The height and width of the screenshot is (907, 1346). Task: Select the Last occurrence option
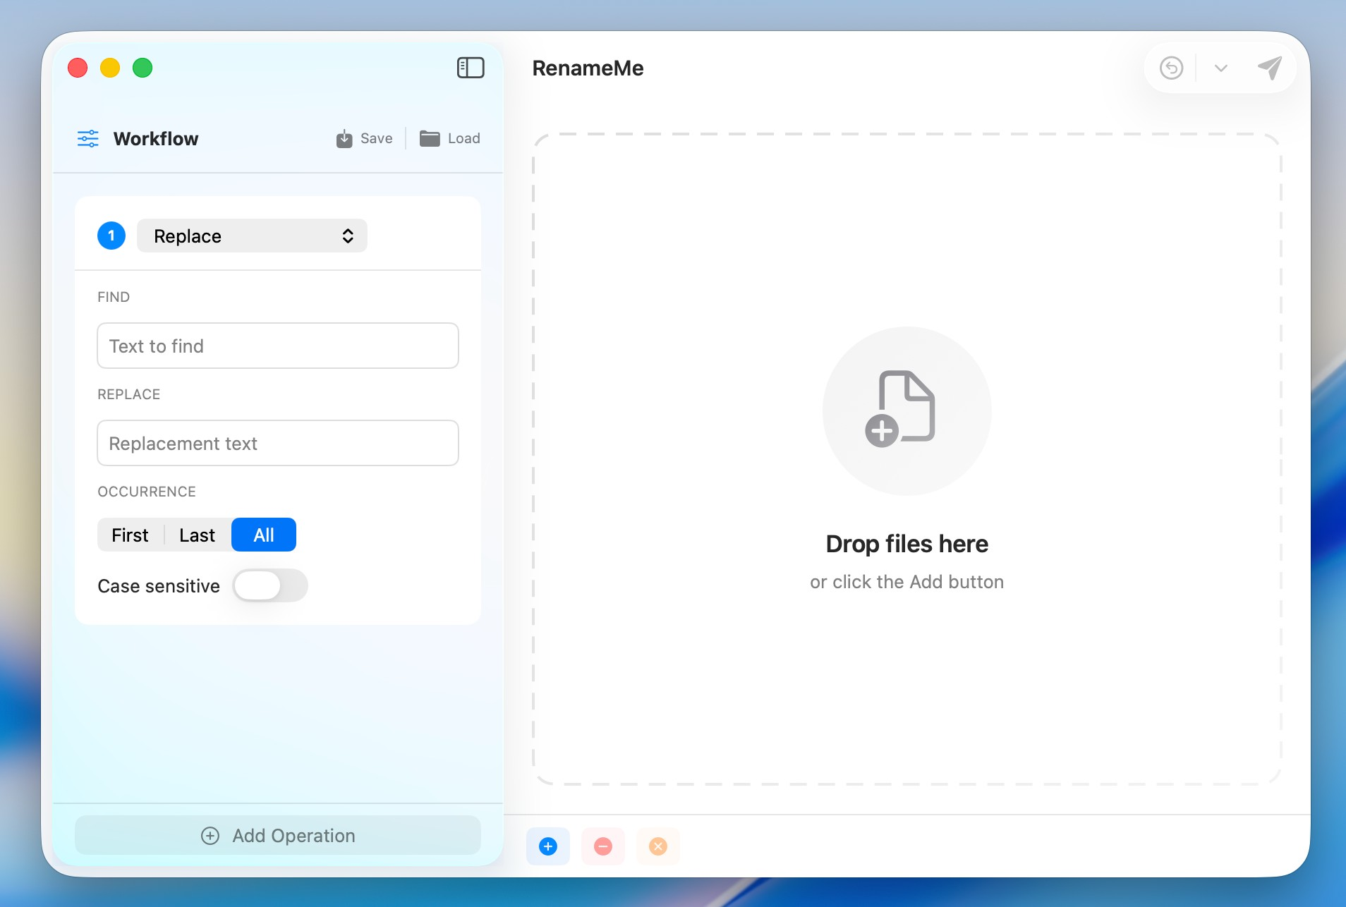pos(197,535)
